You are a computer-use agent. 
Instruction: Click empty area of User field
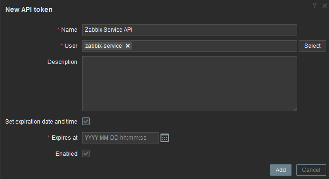click(214, 46)
